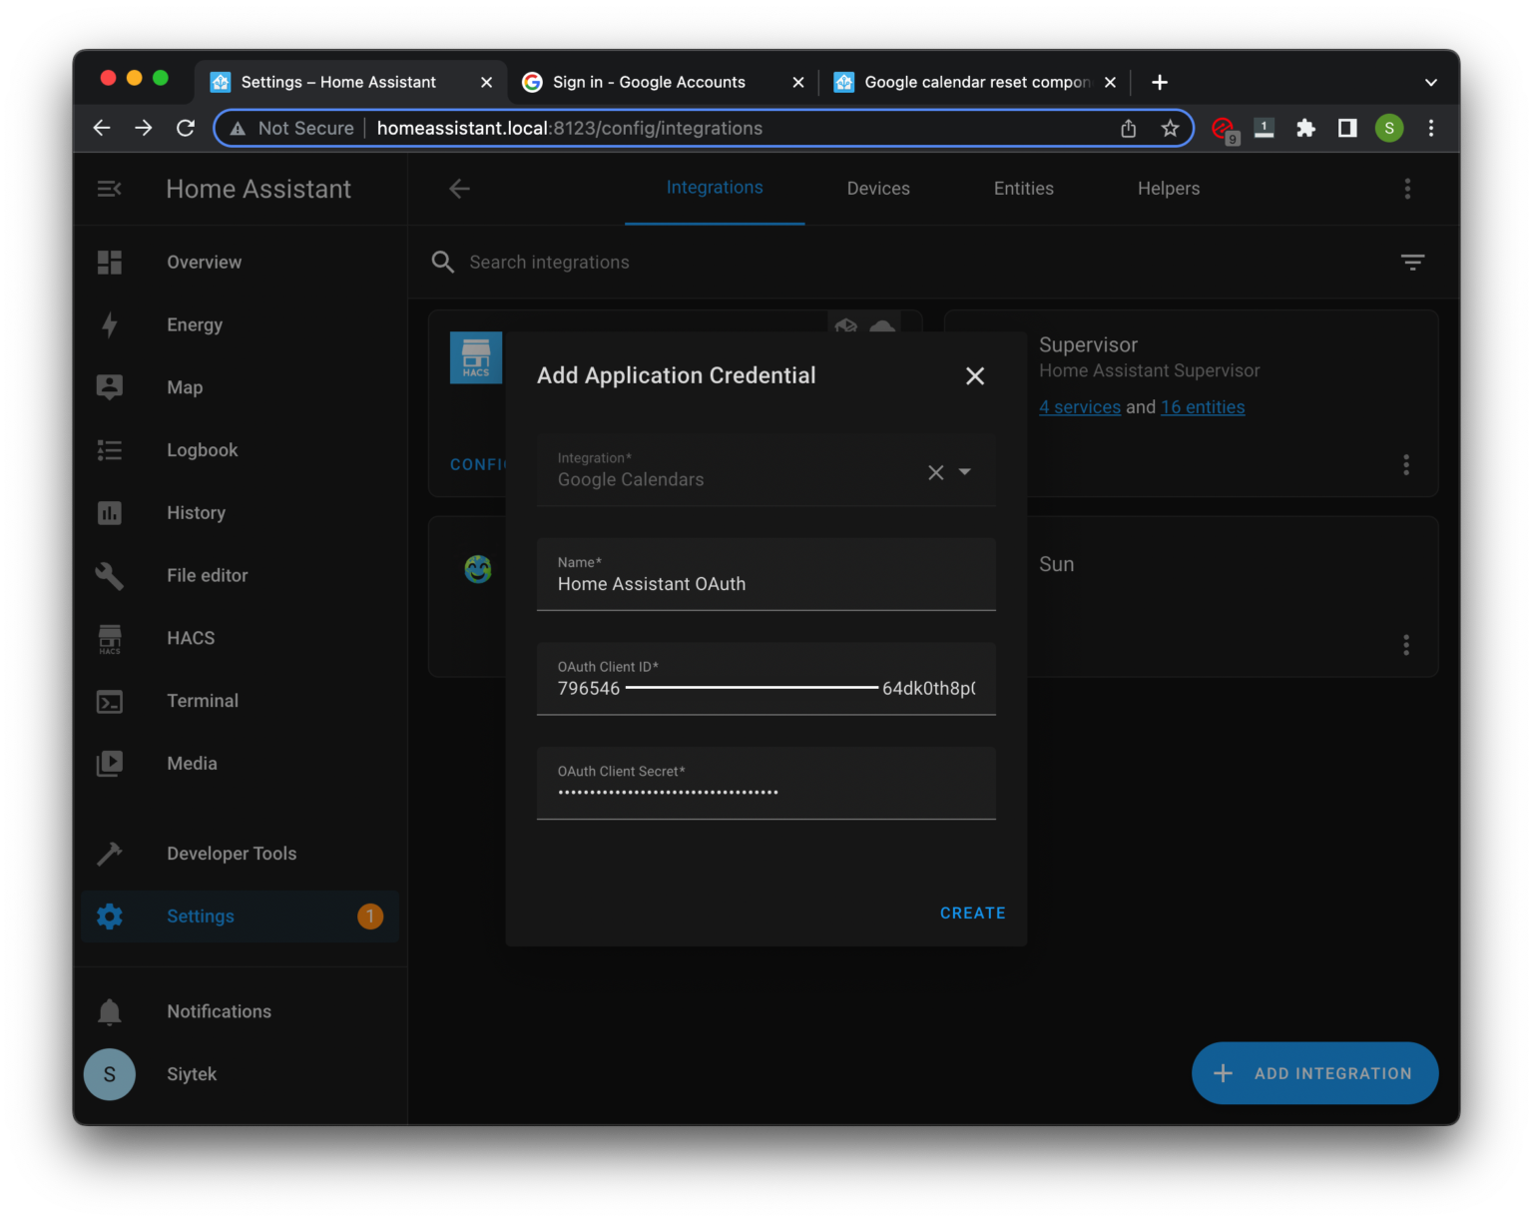Screen dimensions: 1533x1222
Task: Open the Media sidebar icon
Action: point(109,764)
